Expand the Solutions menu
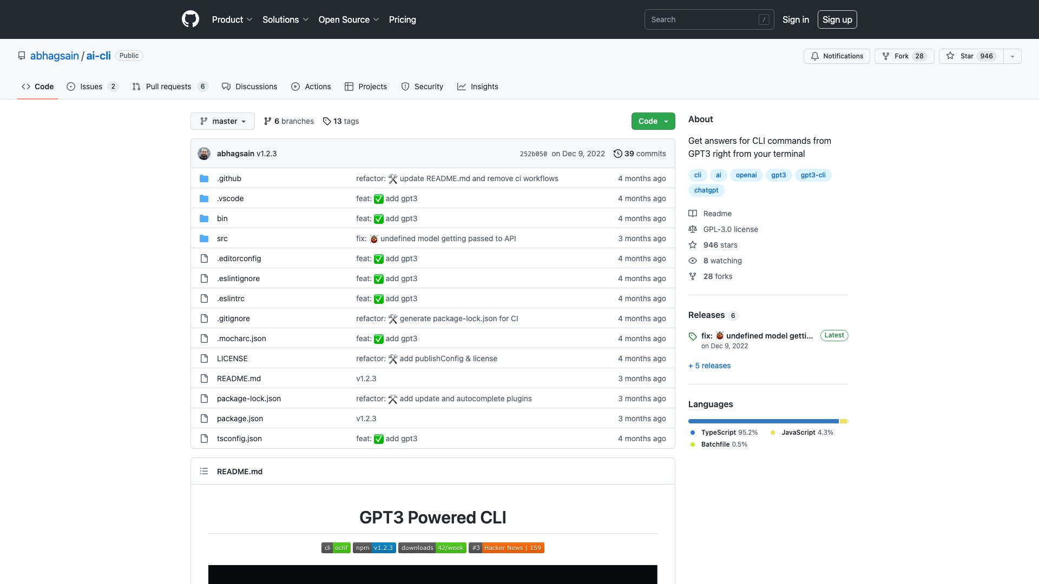The width and height of the screenshot is (1039, 584). (x=286, y=19)
